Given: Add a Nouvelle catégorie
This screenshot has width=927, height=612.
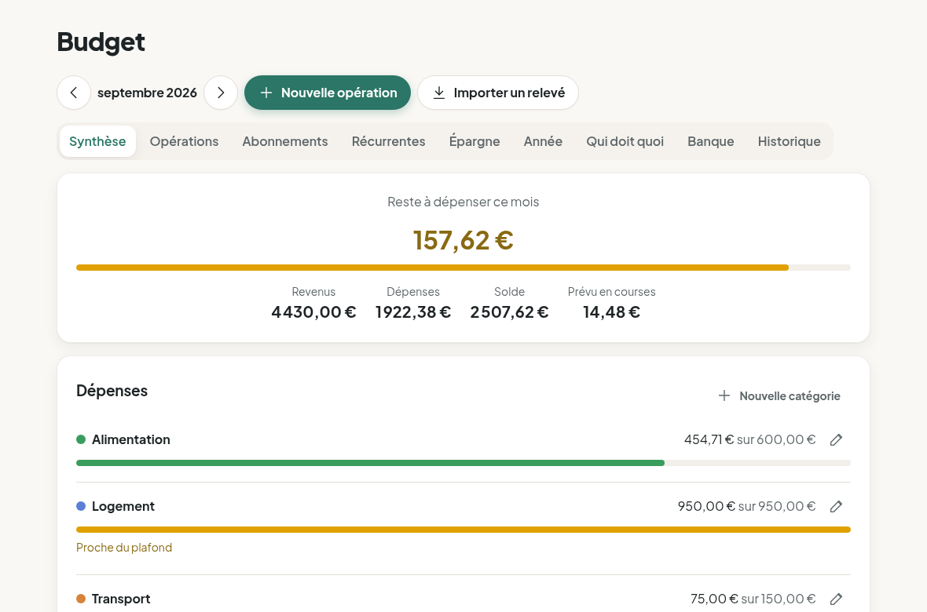Looking at the screenshot, I should (x=779, y=395).
